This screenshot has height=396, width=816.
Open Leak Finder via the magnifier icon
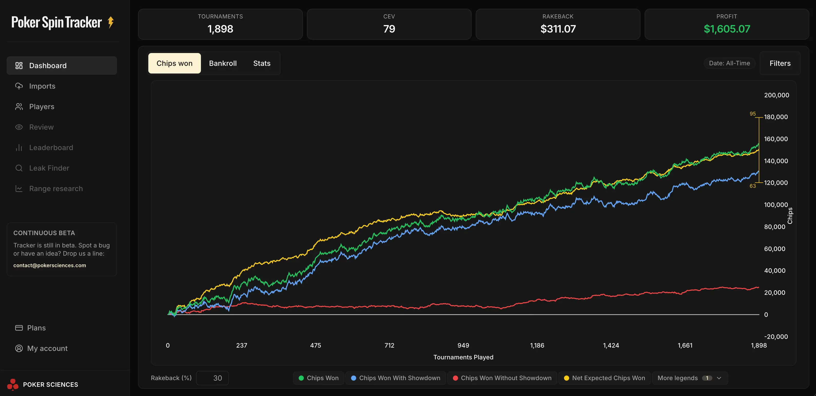tap(19, 168)
